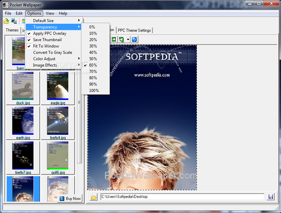The height and width of the screenshot is (213, 281).
Task: Click the output folder path field
Action: point(182,197)
